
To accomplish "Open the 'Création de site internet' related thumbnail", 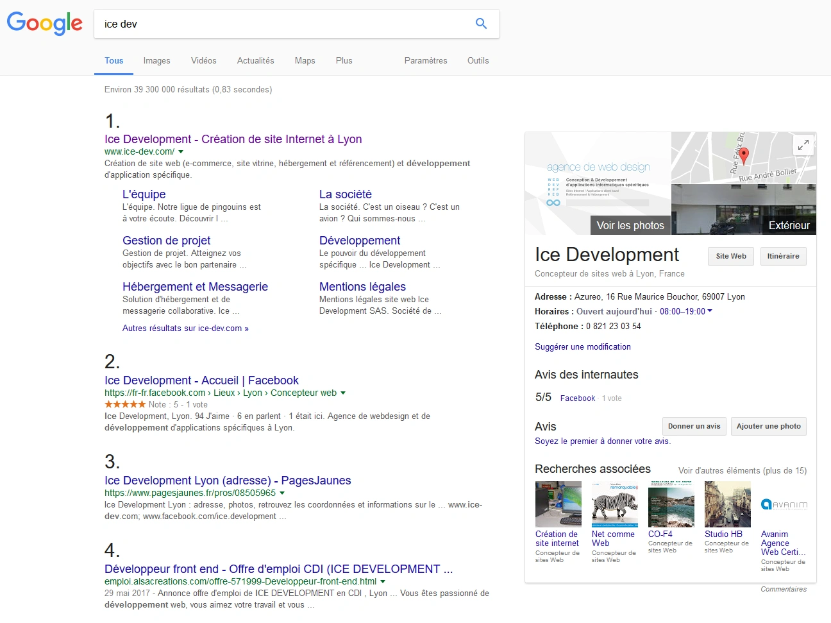I will pos(558,504).
